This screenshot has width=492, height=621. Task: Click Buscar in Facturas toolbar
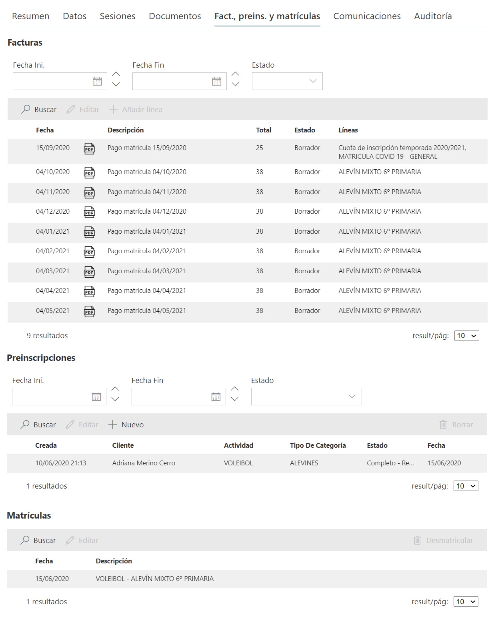point(39,110)
